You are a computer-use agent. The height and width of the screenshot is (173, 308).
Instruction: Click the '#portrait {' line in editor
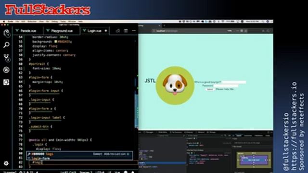(39, 64)
